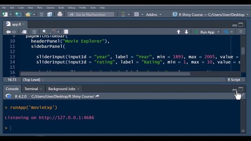
Task: Open the R Script file type selector
Action: [235, 80]
